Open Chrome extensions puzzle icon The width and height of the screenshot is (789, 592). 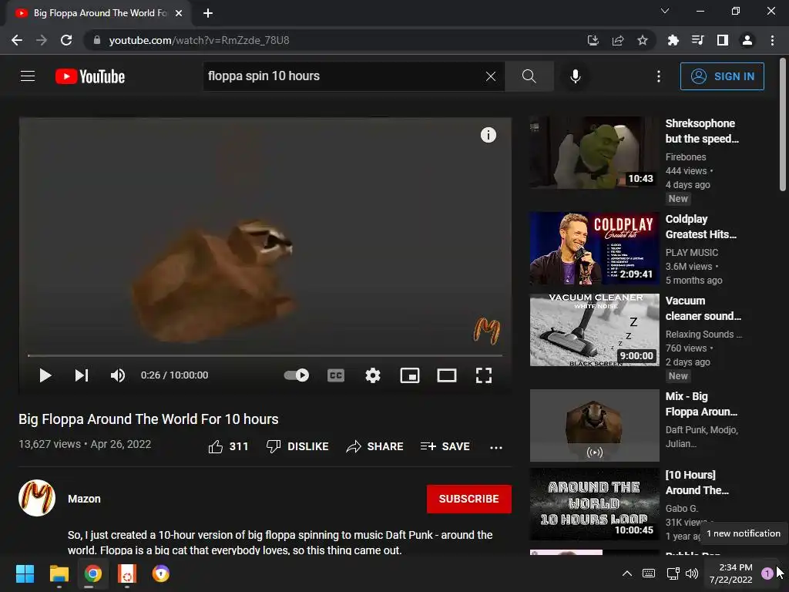point(673,40)
